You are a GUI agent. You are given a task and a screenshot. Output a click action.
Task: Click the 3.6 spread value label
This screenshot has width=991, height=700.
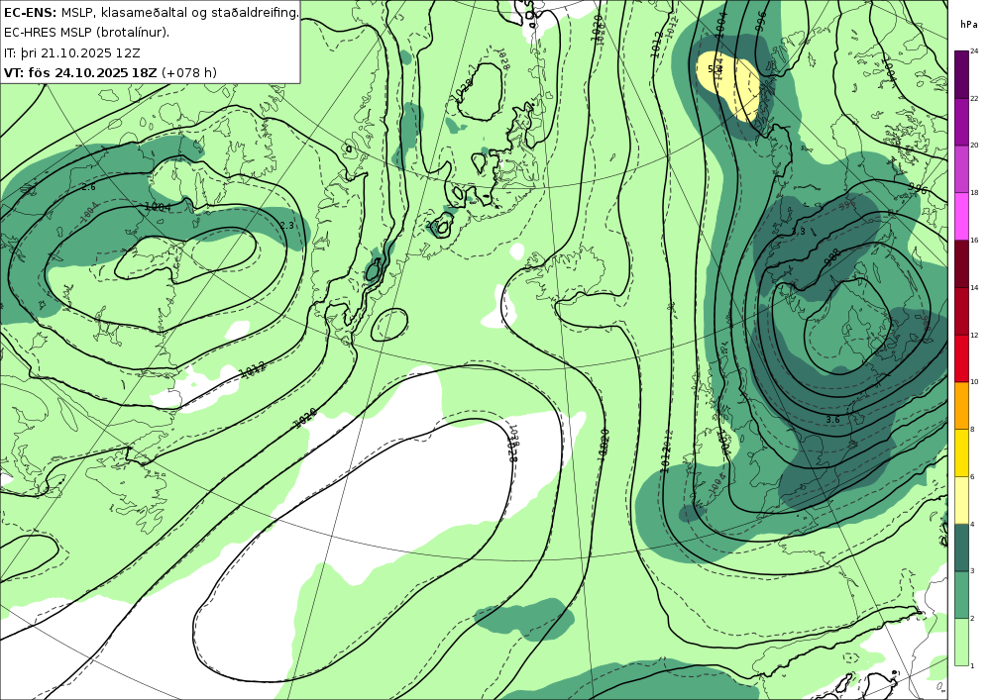833,419
